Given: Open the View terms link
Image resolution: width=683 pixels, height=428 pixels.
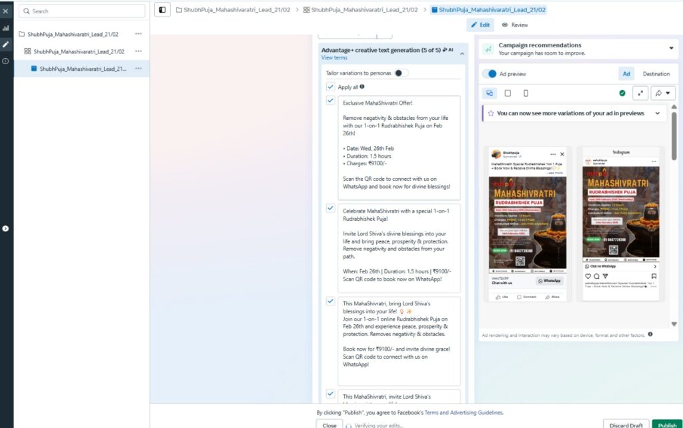Looking at the screenshot, I should [334, 57].
